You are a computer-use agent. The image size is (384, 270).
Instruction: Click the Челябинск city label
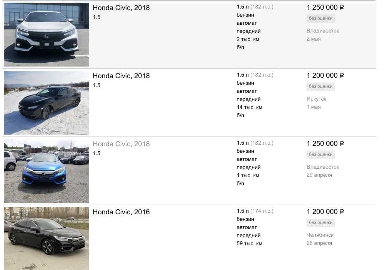pos(320,235)
